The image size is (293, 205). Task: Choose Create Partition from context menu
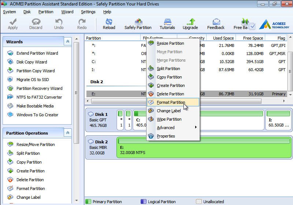[x=173, y=85]
